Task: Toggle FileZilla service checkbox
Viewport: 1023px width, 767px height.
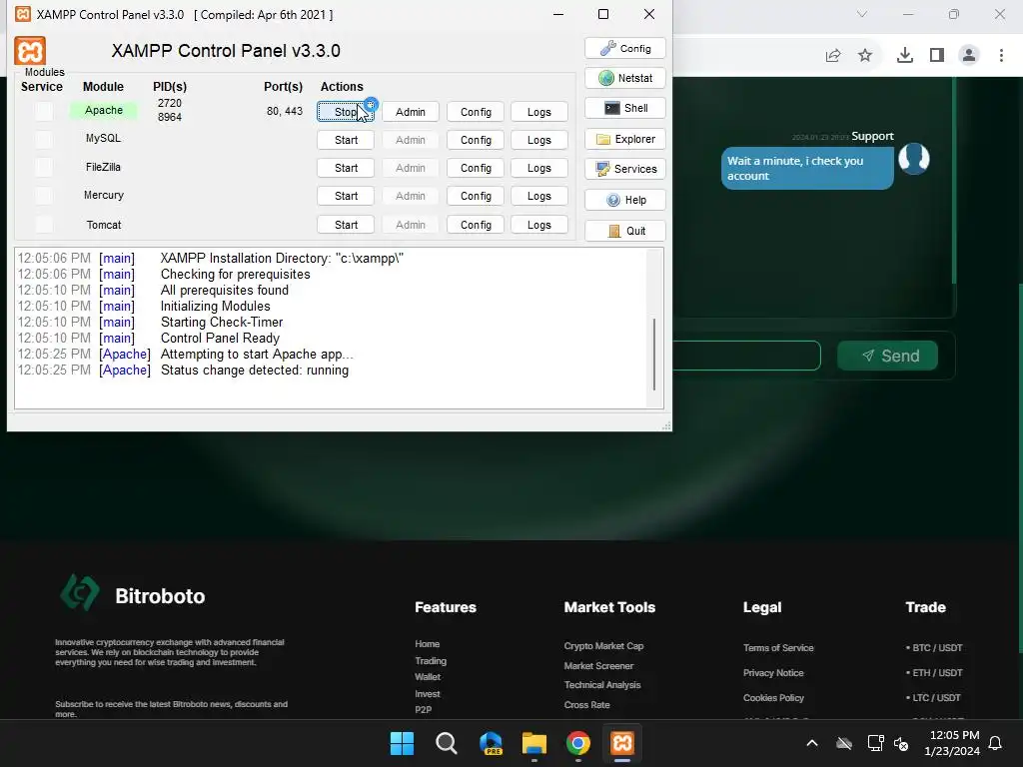Action: coord(44,167)
